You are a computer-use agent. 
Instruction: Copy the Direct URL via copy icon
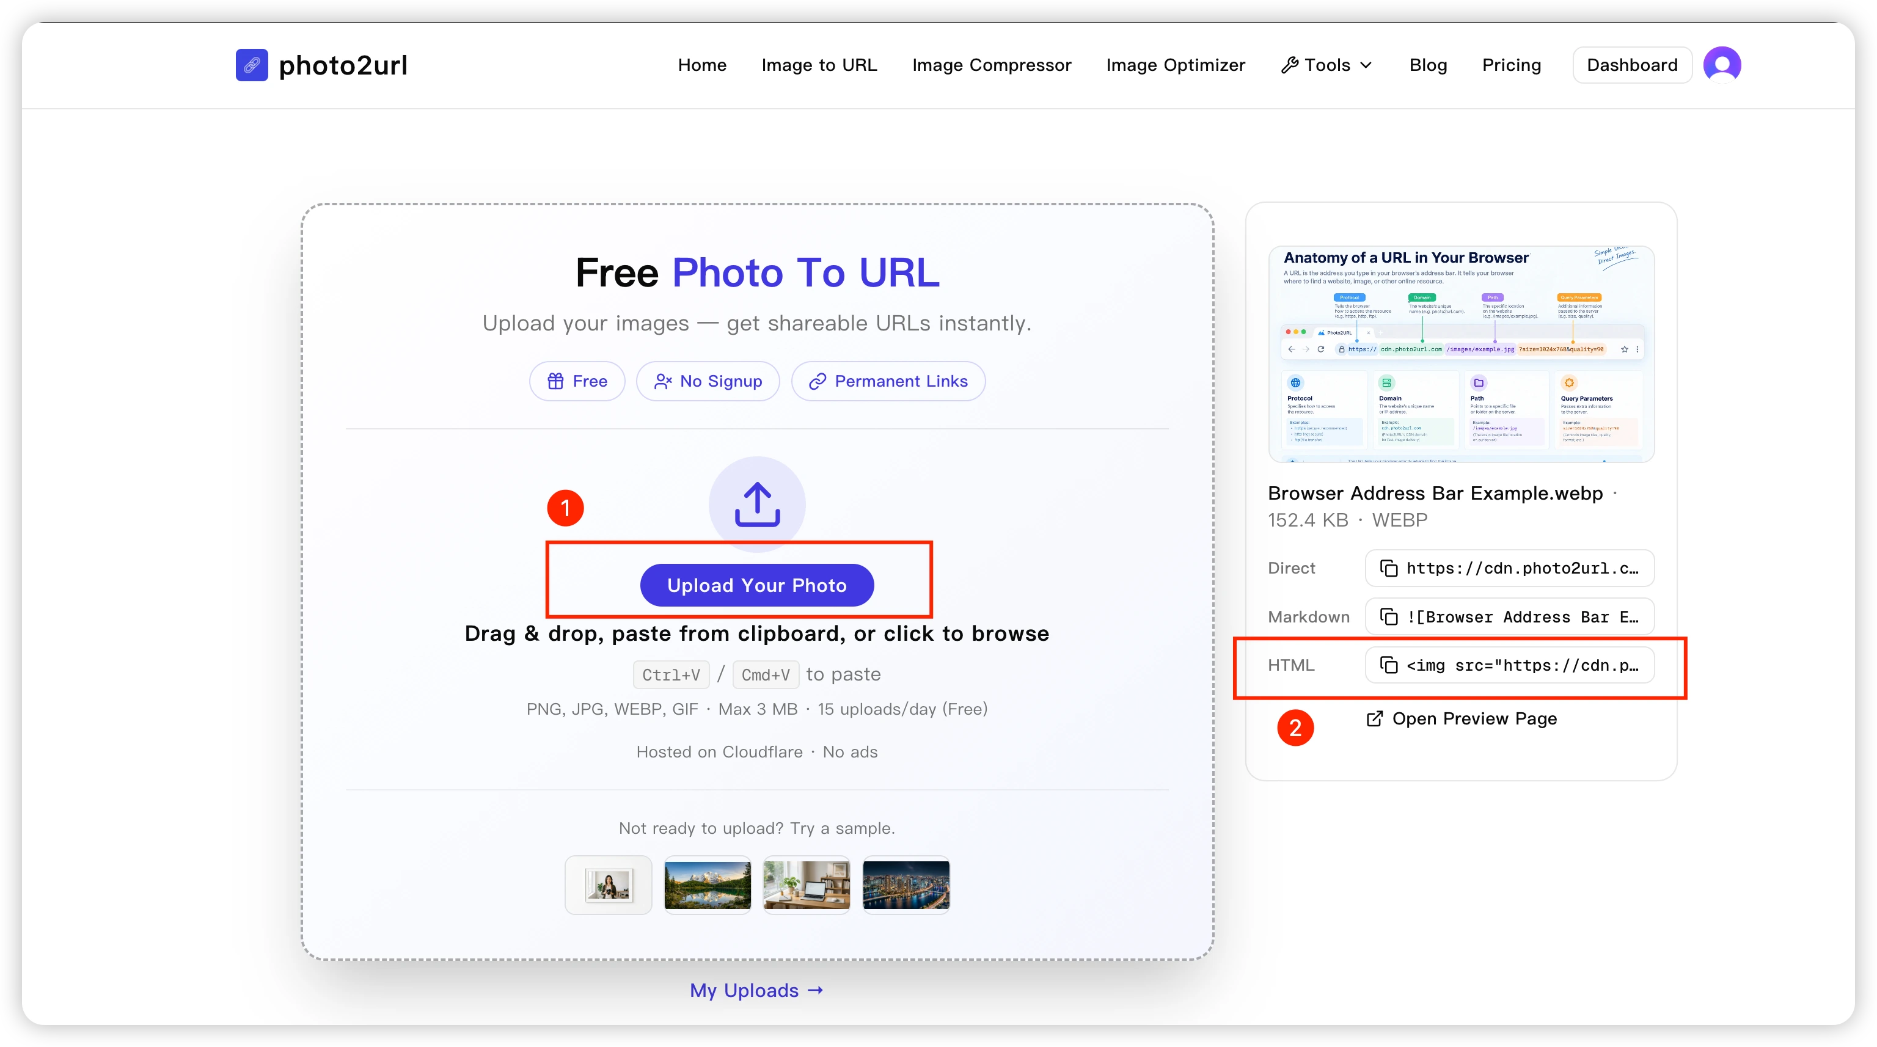[1389, 568]
